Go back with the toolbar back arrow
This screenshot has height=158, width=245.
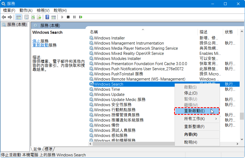(x=4, y=17)
